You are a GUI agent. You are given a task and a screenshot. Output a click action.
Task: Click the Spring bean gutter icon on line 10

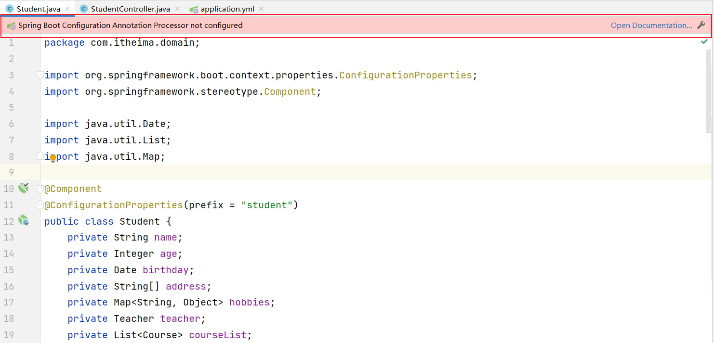coord(23,188)
